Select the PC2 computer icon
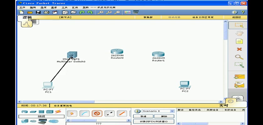 (185, 84)
